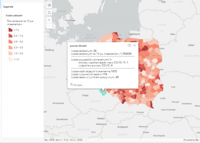Select the highlighted kłodzki county shape
The height and width of the screenshot is (143, 200).
(103, 92)
